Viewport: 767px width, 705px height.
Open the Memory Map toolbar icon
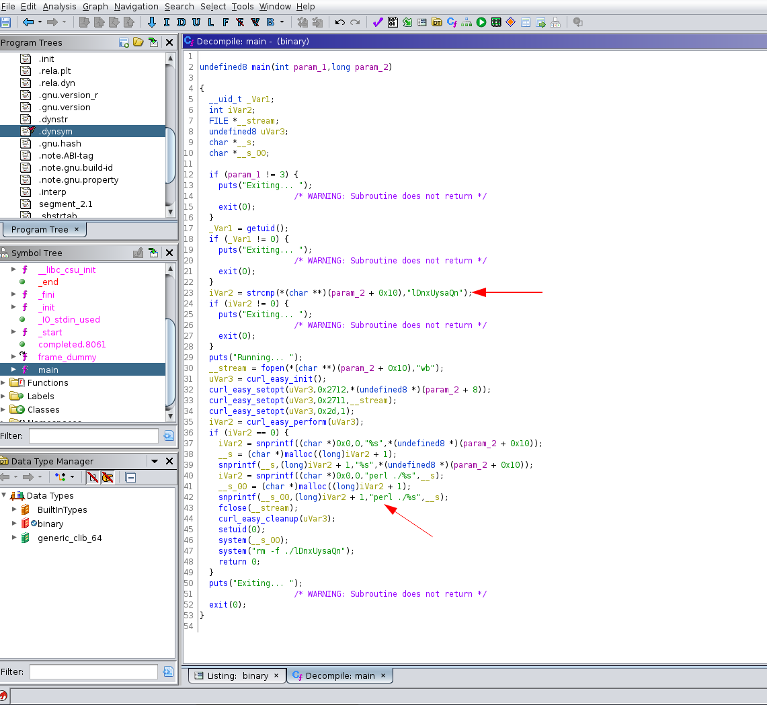click(x=496, y=22)
